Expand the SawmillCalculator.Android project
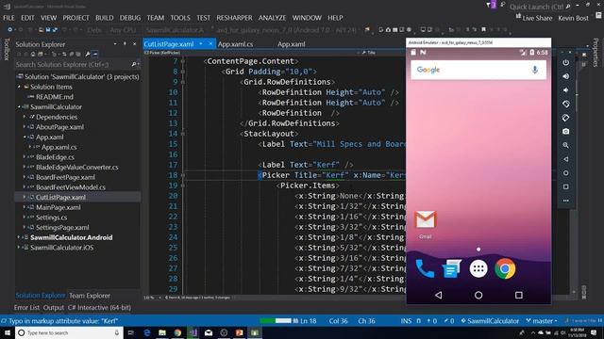The height and width of the screenshot is (339, 604). tap(19, 237)
